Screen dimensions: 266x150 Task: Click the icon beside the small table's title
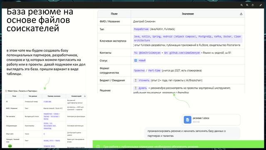pyautogui.click(x=6, y=91)
